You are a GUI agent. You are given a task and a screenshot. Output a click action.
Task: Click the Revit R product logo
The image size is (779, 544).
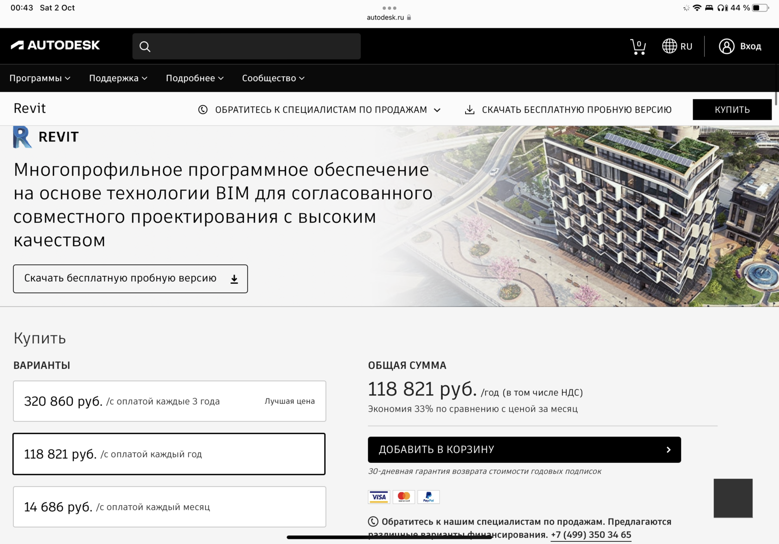pos(22,137)
